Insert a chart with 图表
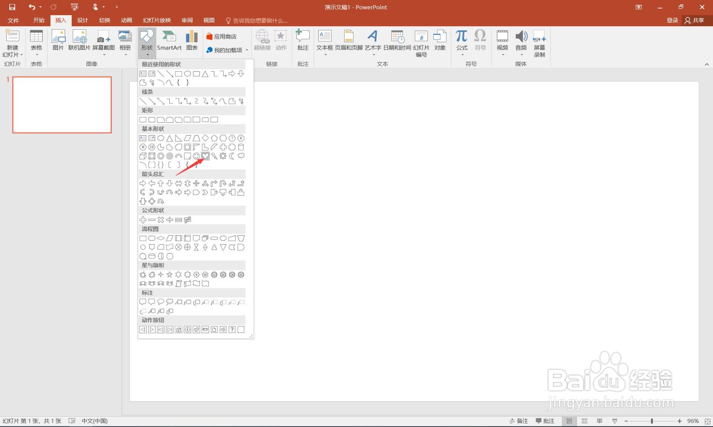 tap(192, 40)
